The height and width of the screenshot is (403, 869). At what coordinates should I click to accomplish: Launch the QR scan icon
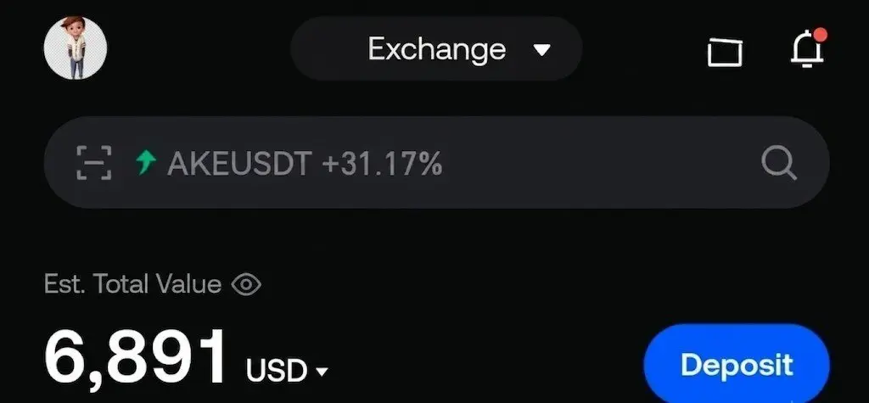(93, 163)
